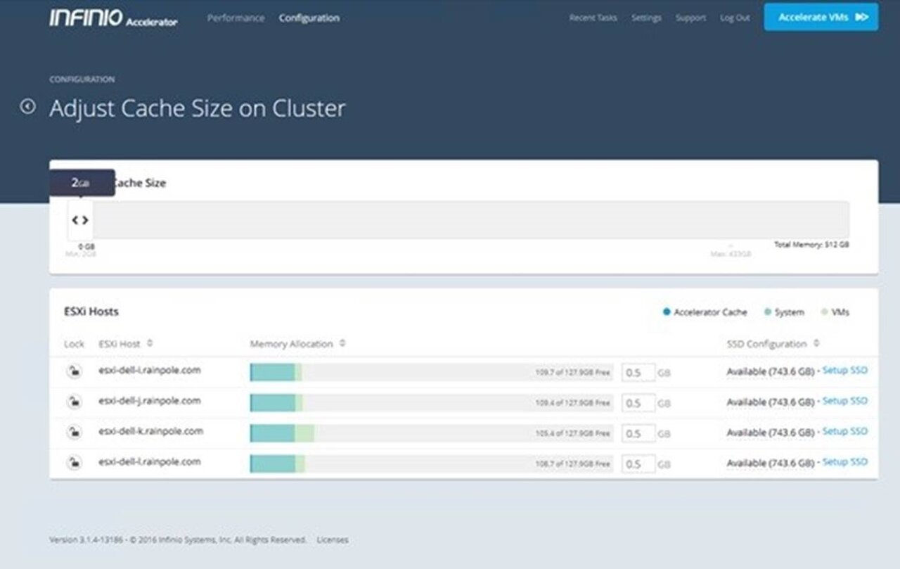Viewport: 900px width, 569px height.
Task: Sort by ESXi Host column arrows
Action: click(x=150, y=344)
